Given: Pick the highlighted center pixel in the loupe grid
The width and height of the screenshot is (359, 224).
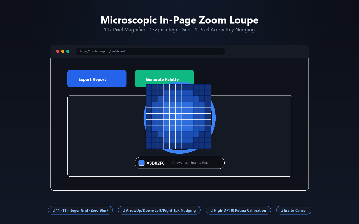Looking at the screenshot, I should (178, 116).
